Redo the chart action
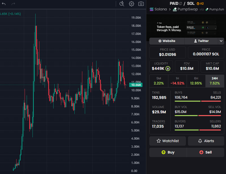 click(13, 4)
